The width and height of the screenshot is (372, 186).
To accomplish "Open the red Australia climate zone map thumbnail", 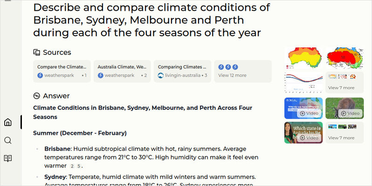I will (x=344, y=58).
